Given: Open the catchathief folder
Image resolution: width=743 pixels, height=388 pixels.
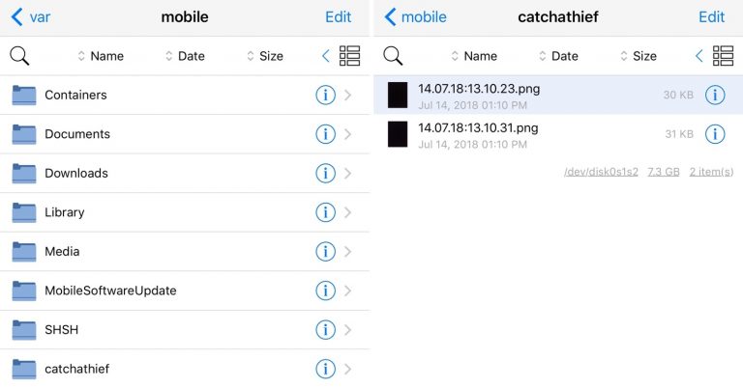Looking at the screenshot, I should tap(185, 369).
